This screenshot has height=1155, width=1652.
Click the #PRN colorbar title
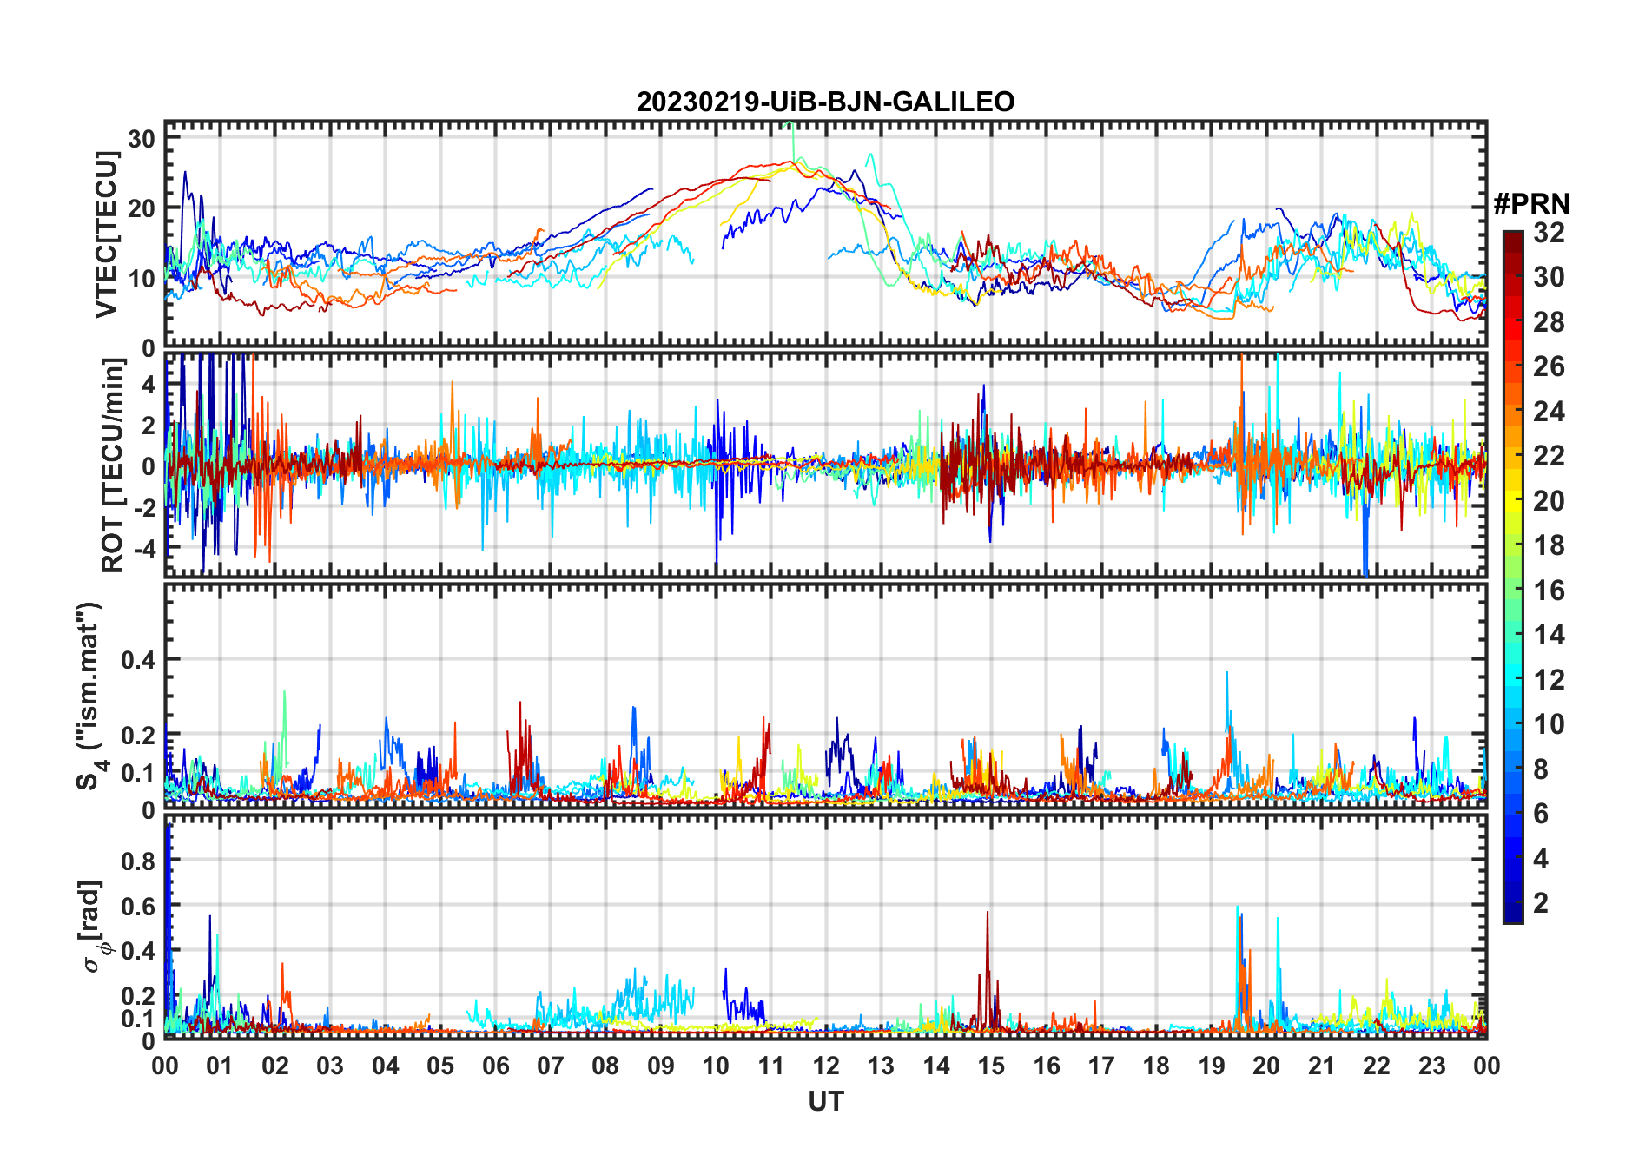(1531, 204)
